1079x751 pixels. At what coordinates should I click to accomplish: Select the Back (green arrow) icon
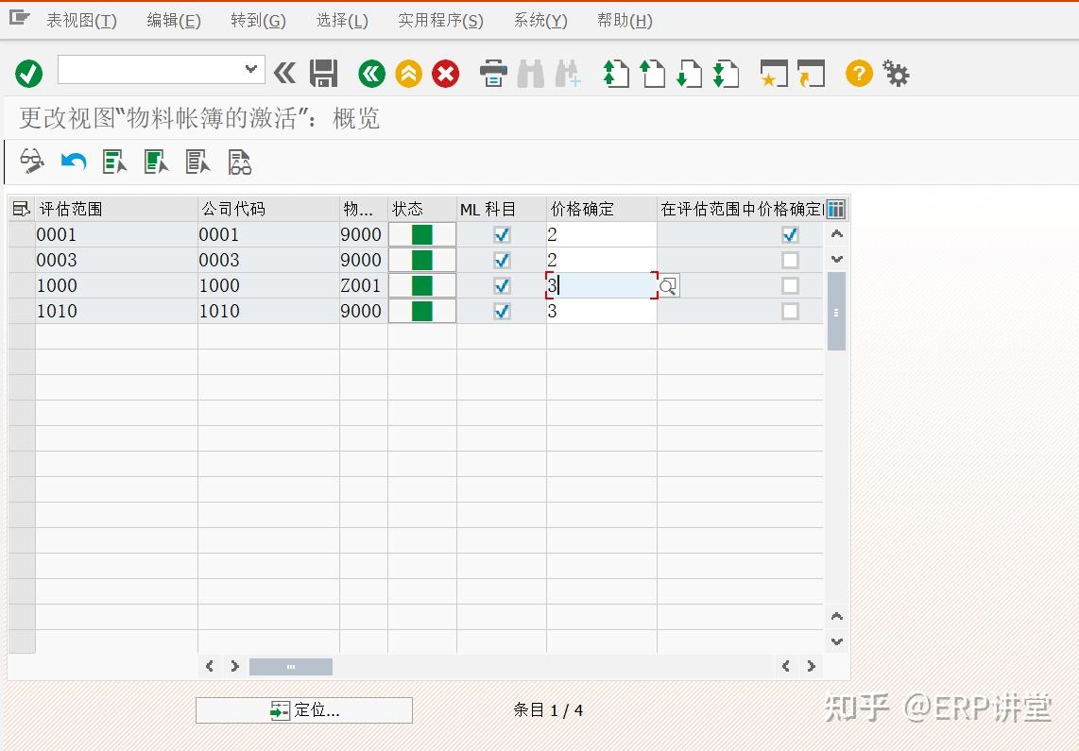370,73
